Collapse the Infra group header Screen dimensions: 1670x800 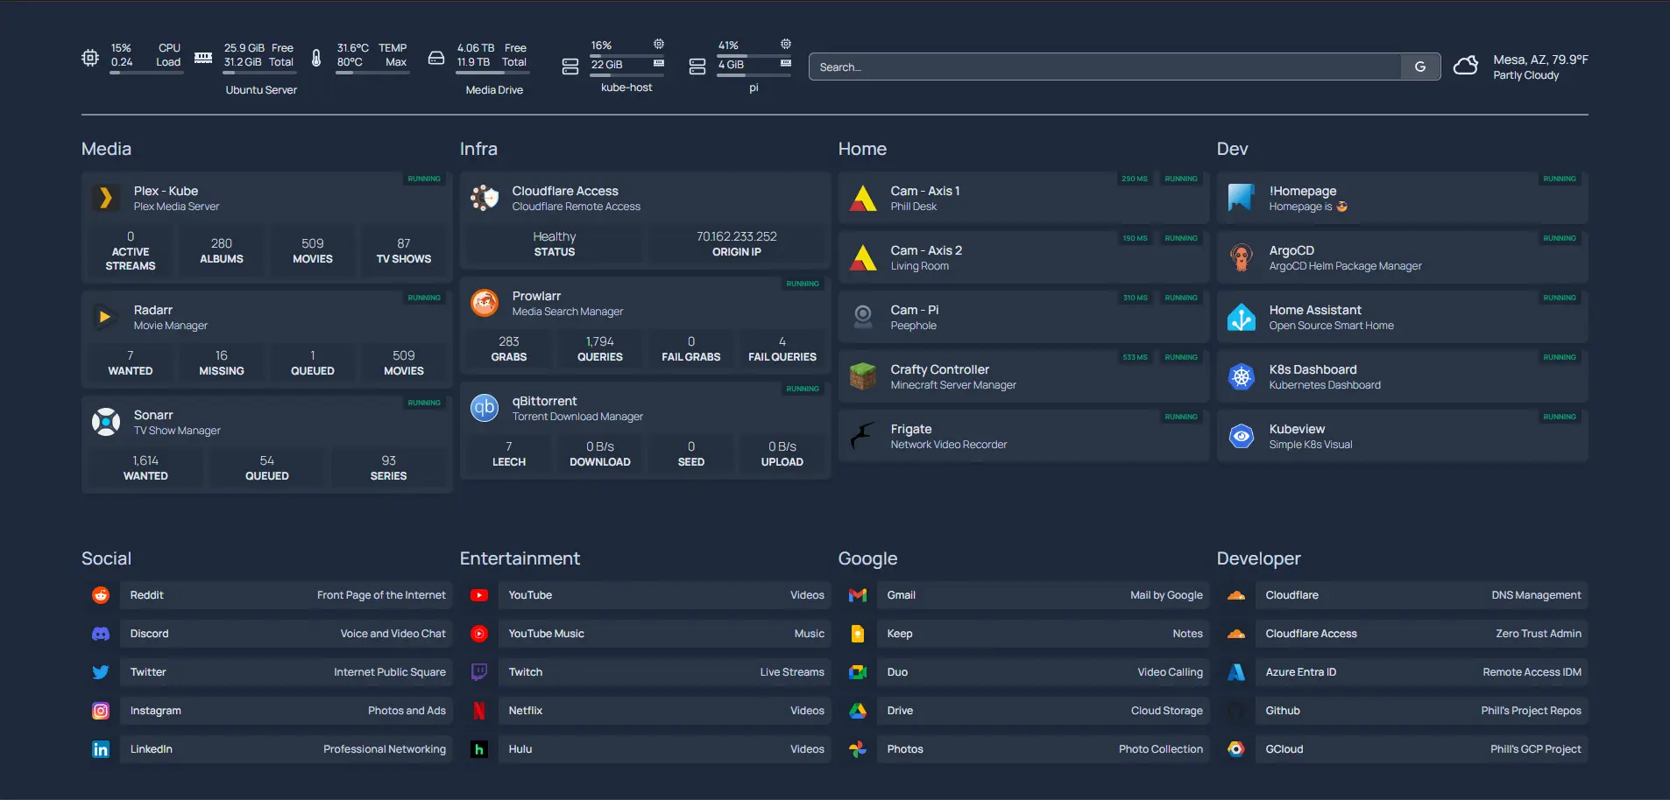[x=478, y=149]
